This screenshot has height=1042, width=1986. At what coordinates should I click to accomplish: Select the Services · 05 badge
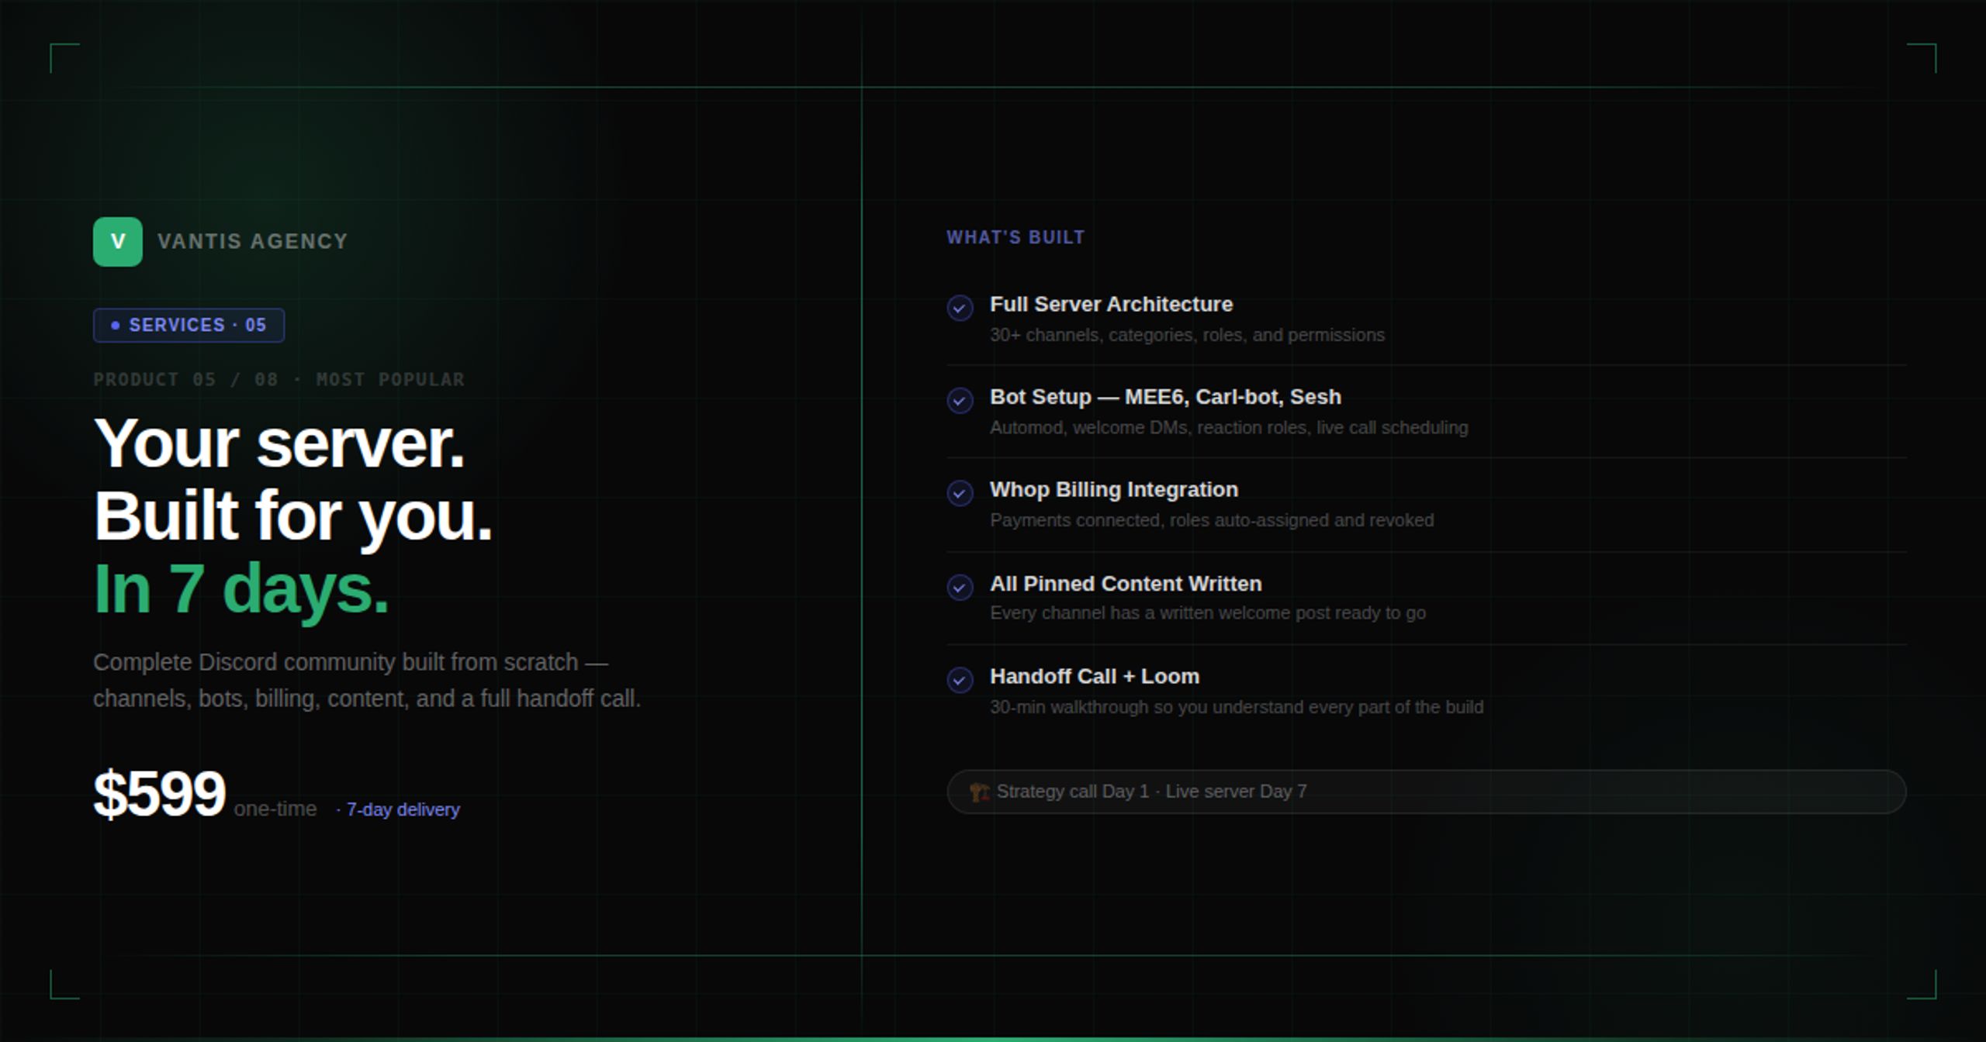189,325
